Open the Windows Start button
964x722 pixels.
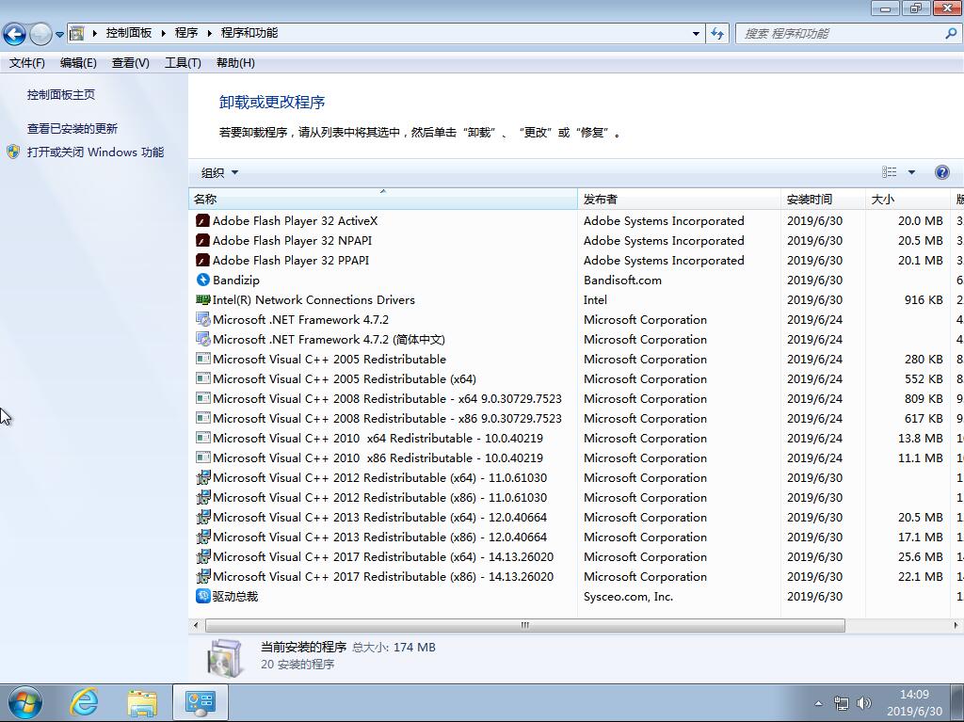(x=24, y=702)
